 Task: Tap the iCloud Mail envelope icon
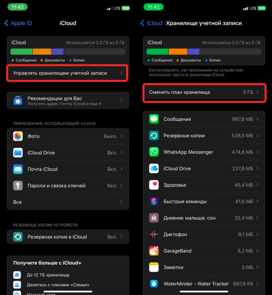pos(18,169)
